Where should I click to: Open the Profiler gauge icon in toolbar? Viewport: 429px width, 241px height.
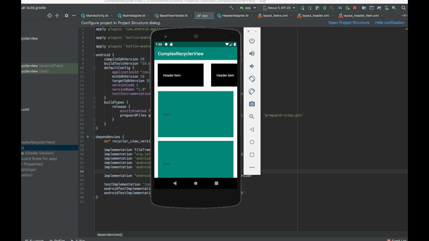[x=340, y=8]
